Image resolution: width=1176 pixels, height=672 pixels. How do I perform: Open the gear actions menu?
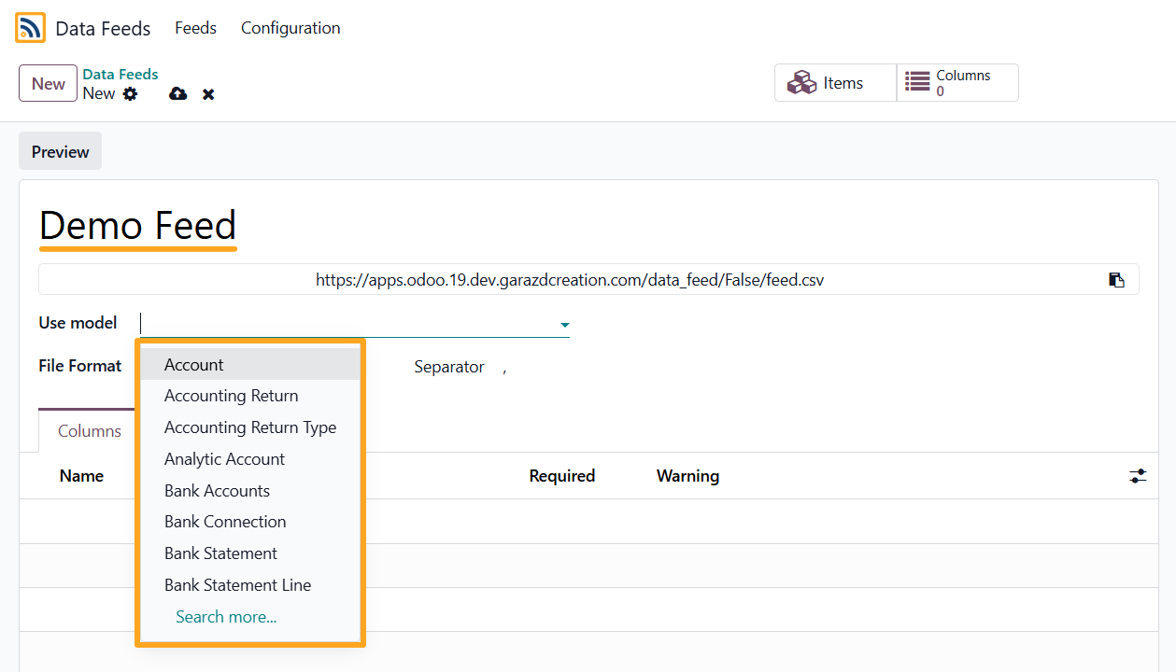point(130,93)
